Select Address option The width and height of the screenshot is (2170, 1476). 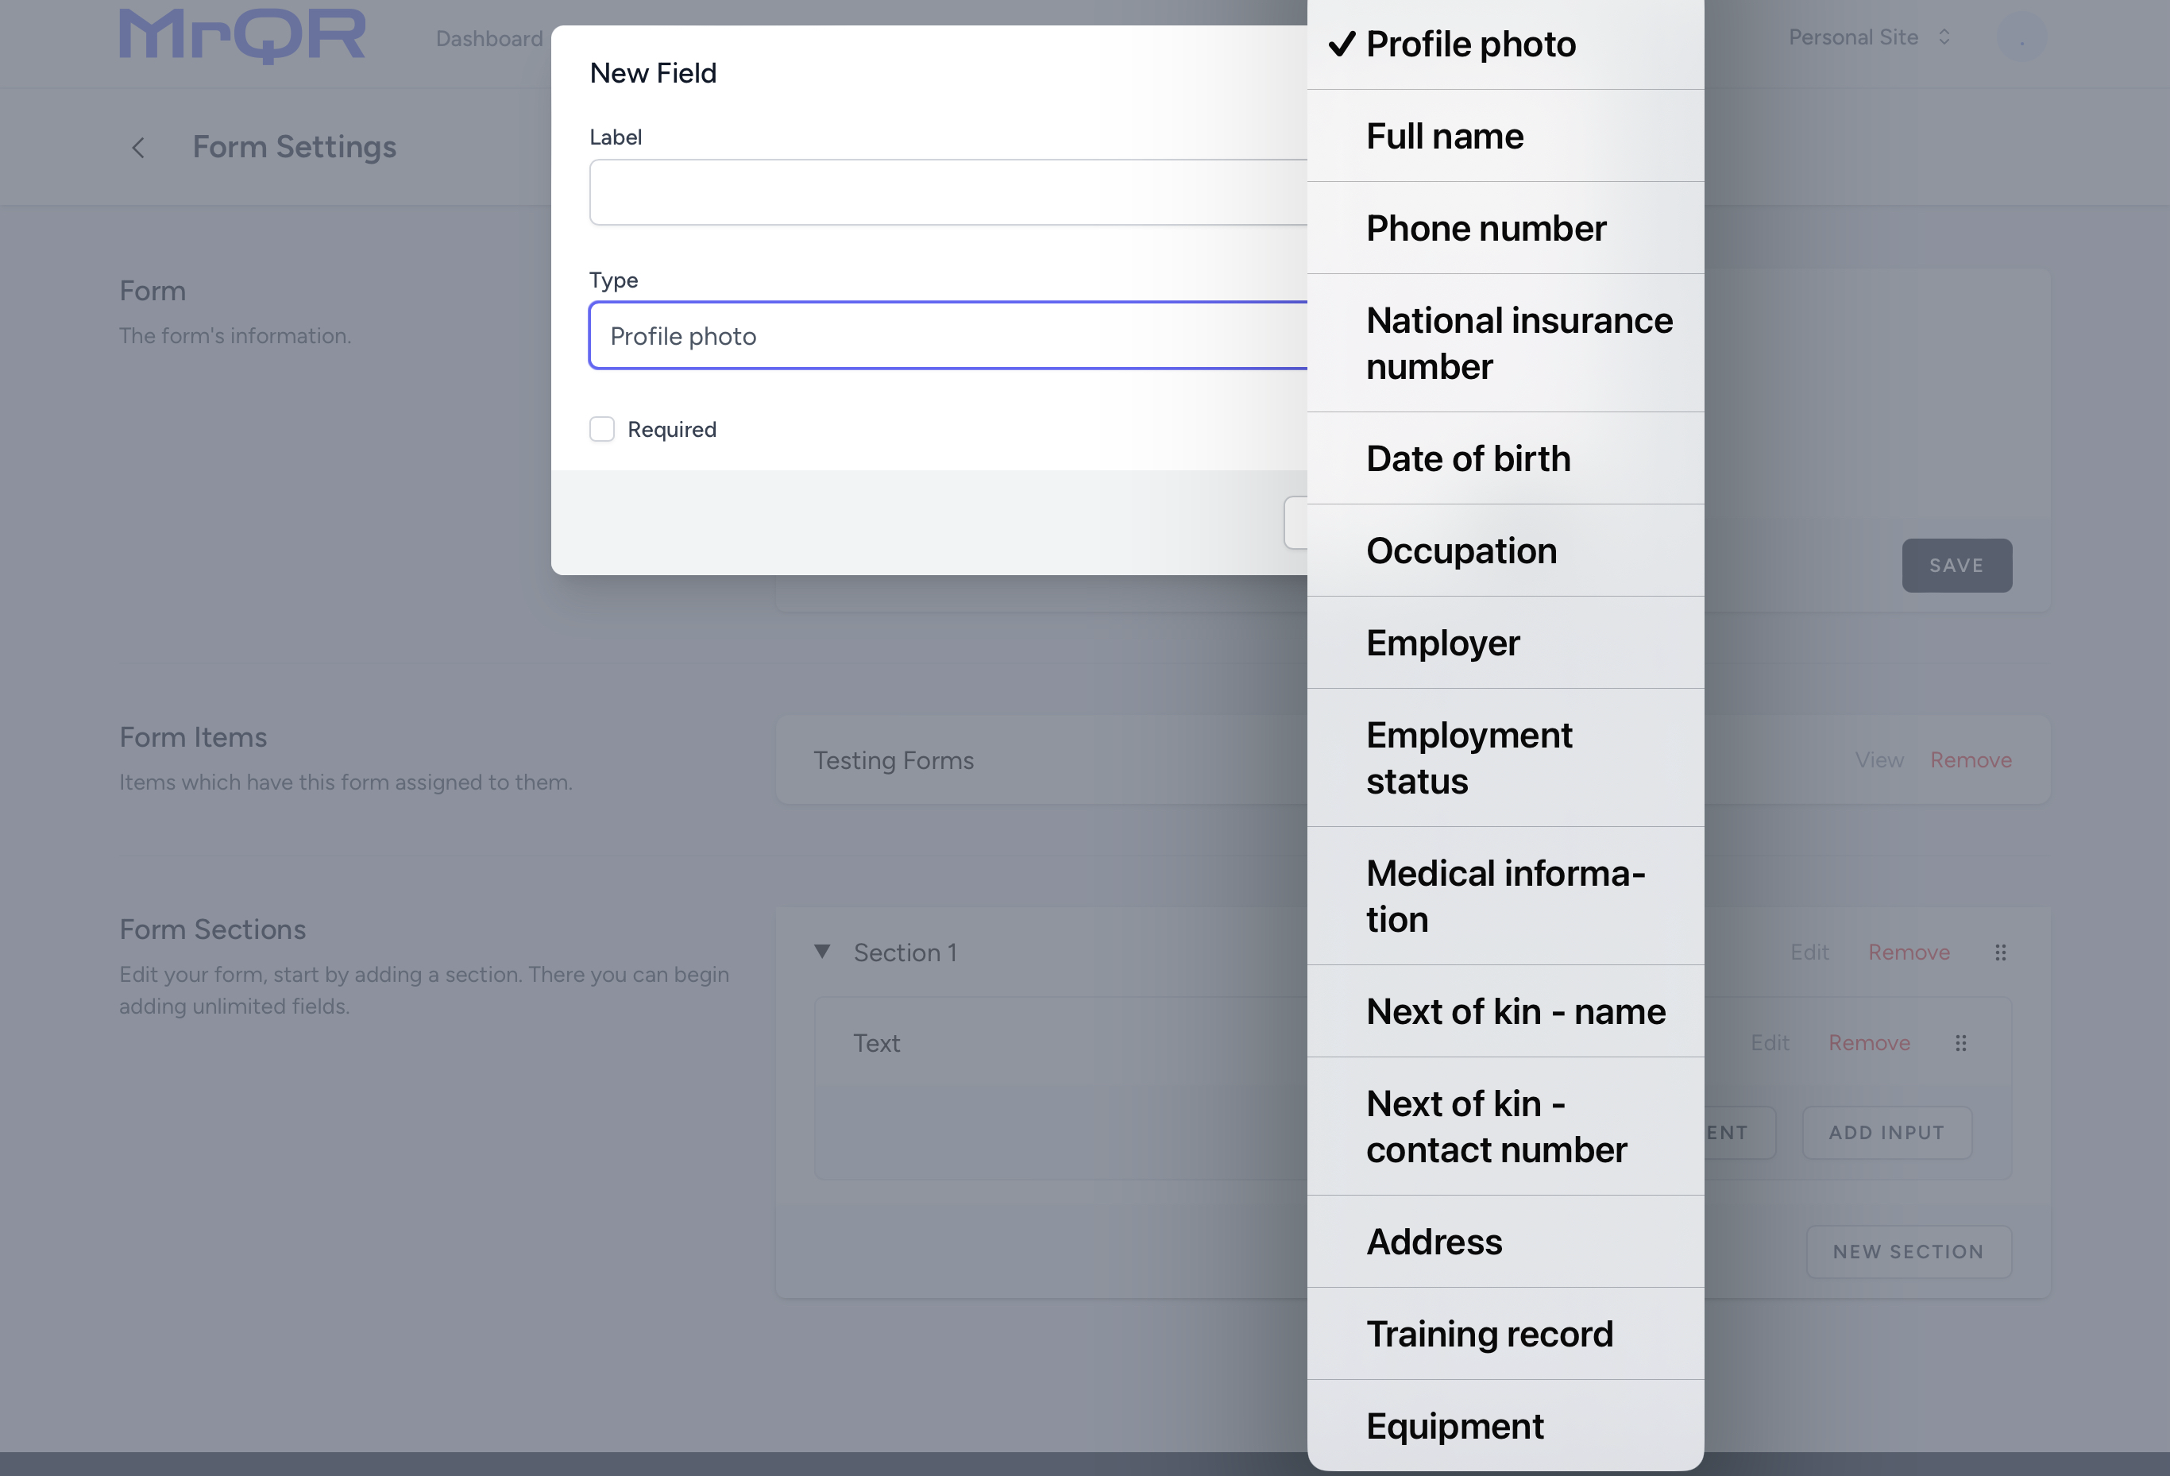click(1505, 1242)
